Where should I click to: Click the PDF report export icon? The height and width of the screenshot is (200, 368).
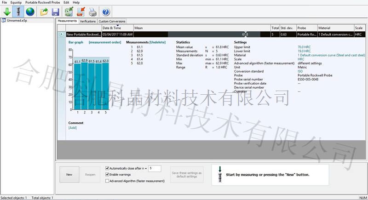80,11
